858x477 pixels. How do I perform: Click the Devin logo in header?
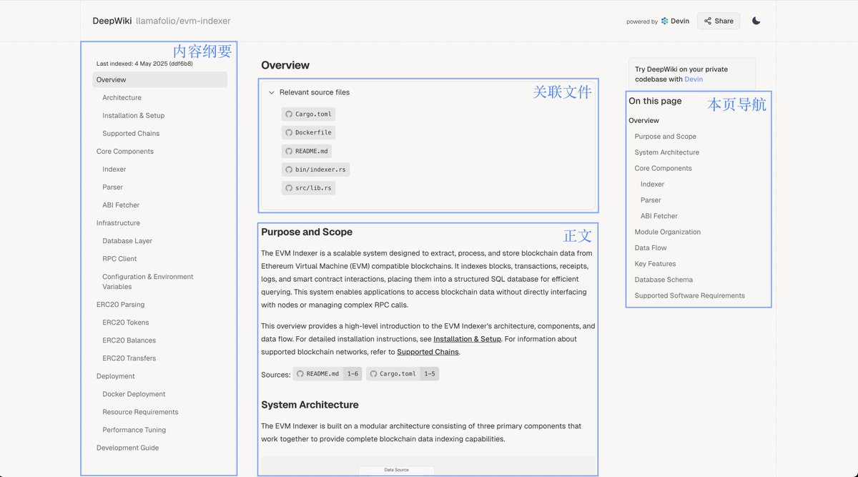(x=675, y=21)
